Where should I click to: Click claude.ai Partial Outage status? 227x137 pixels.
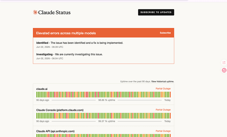click(163, 89)
